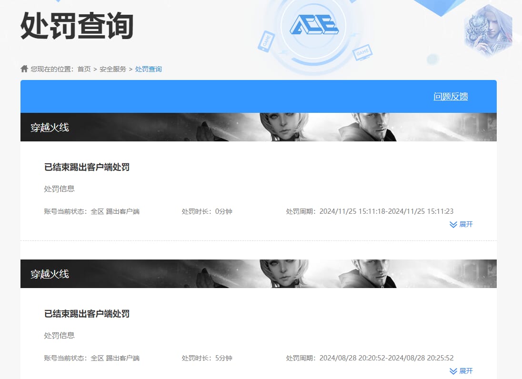Click the female character in the first banner
The image size is (522, 379).
[284, 127]
